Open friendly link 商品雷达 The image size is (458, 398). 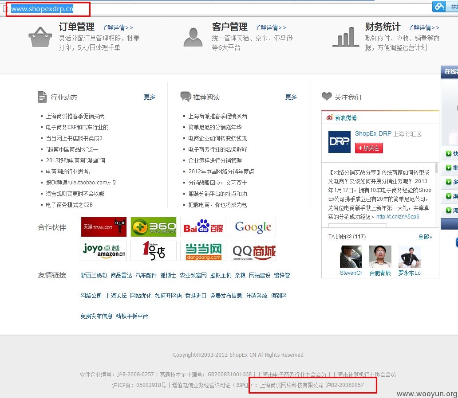coord(122,275)
